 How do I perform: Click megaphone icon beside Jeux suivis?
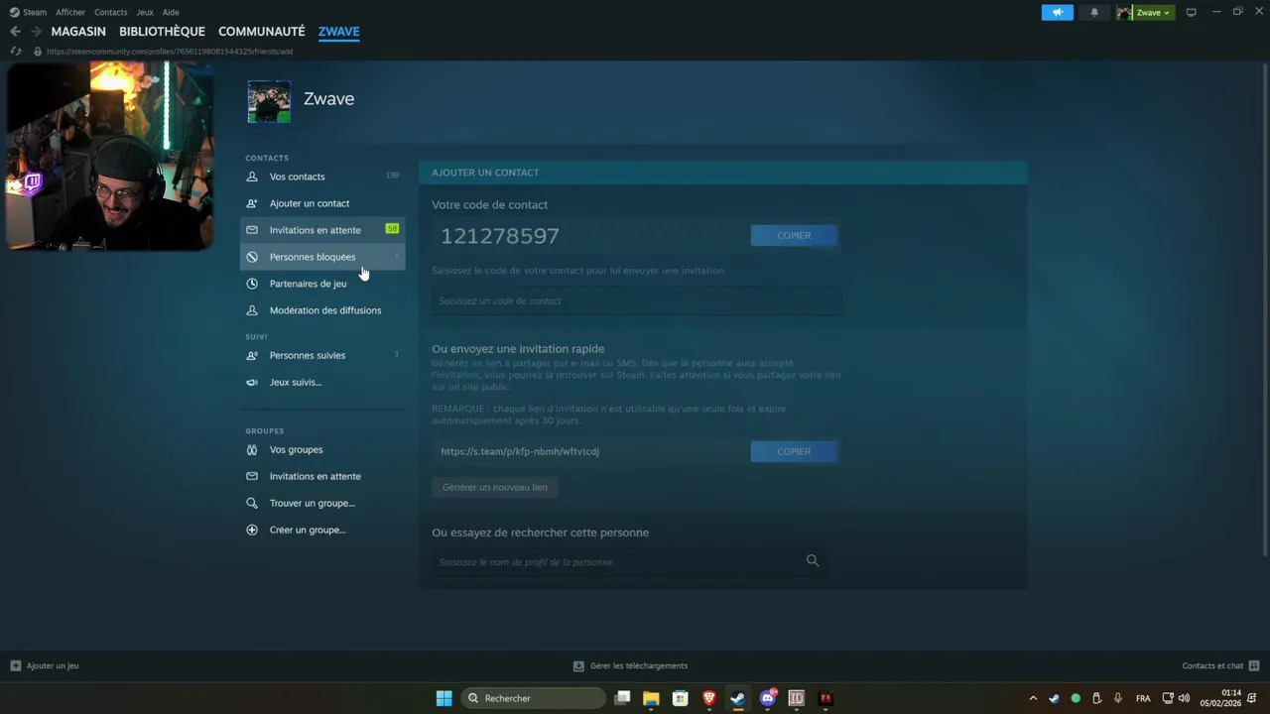point(252,382)
